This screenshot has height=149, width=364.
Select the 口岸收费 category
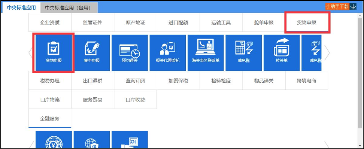[135, 100]
